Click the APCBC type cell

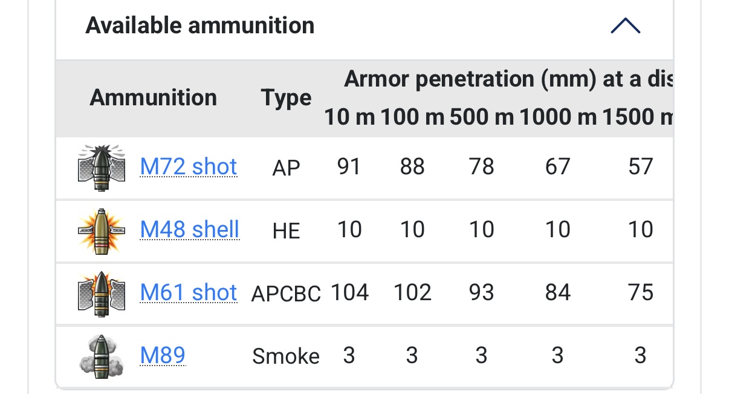click(x=286, y=294)
